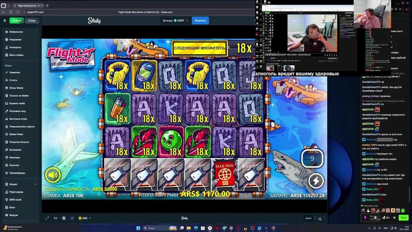Click the Баккара icon
The width and height of the screenshot is (412, 232).
[x=6, y=158]
